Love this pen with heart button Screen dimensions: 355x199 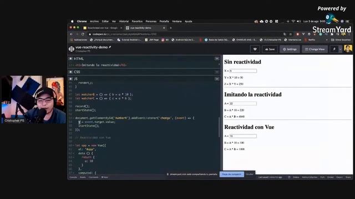click(255, 49)
